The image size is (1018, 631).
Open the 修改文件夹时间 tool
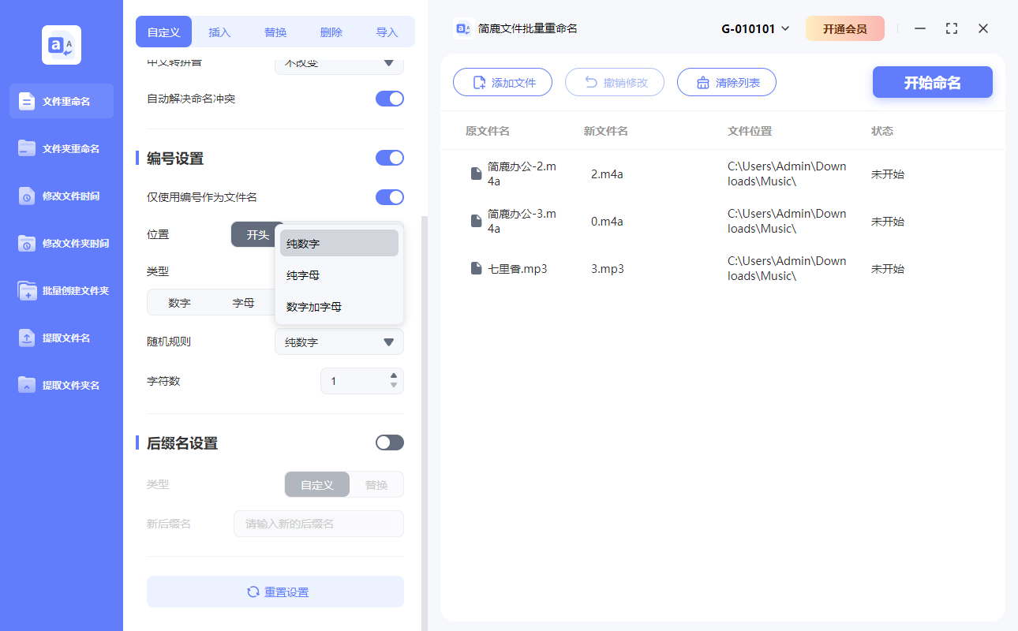pos(61,243)
